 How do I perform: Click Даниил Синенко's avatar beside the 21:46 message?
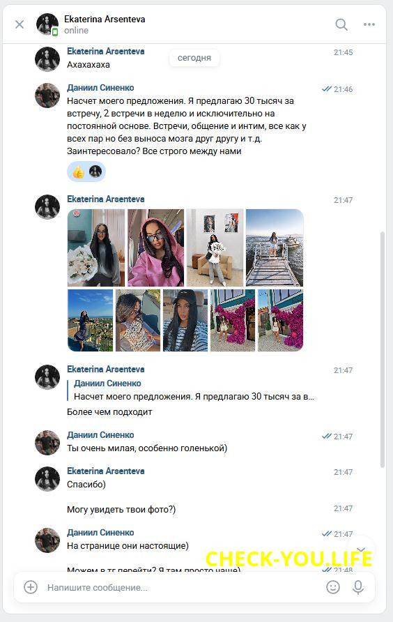(x=47, y=96)
